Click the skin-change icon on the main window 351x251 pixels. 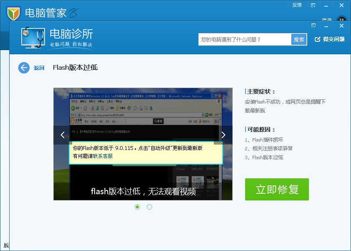pyautogui.click(x=313, y=5)
